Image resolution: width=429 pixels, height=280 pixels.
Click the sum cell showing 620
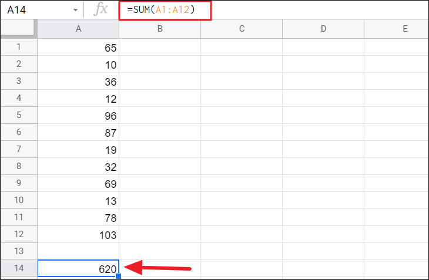coord(78,268)
